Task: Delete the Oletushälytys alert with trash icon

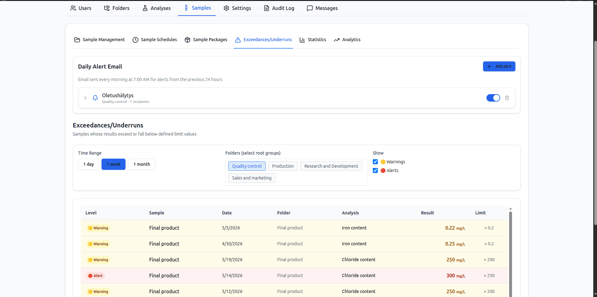Action: 507,98
